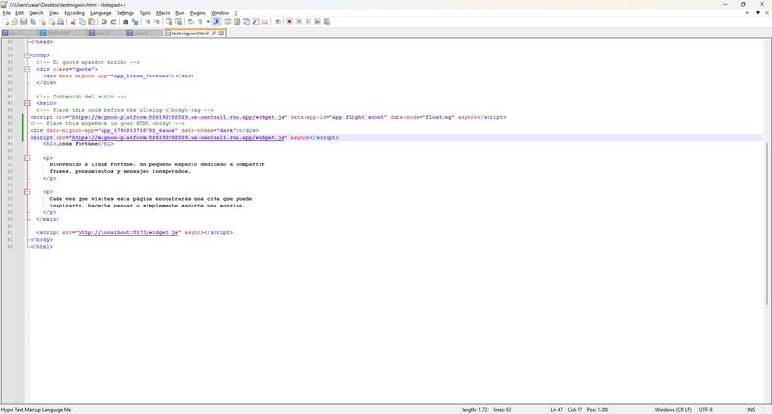The height and width of the screenshot is (414, 772).
Task: Create a new document with the New icon
Action: click(x=6, y=22)
